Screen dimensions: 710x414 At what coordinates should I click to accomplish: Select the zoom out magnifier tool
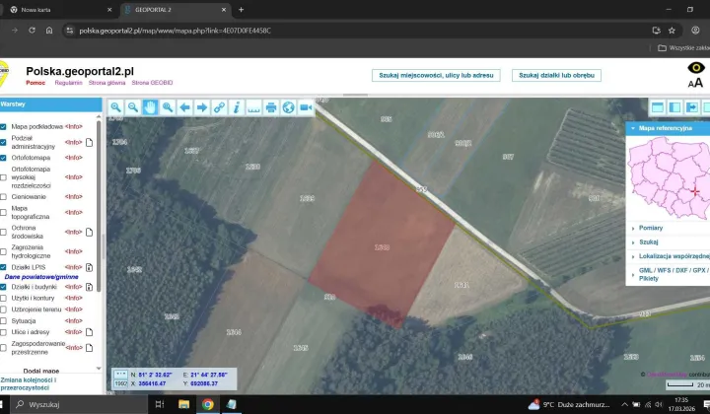coord(133,107)
